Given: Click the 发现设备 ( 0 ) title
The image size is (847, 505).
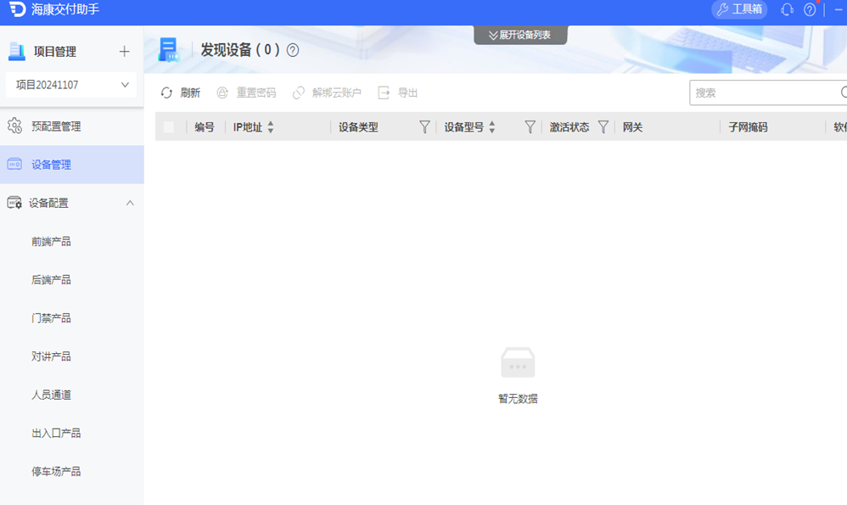Looking at the screenshot, I should tap(240, 50).
